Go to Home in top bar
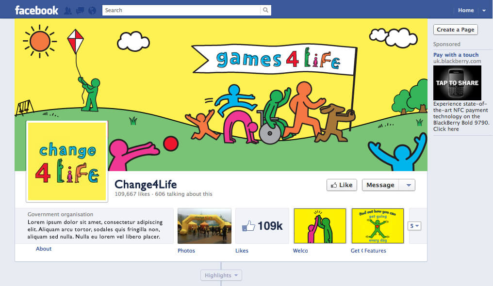 coord(466,10)
